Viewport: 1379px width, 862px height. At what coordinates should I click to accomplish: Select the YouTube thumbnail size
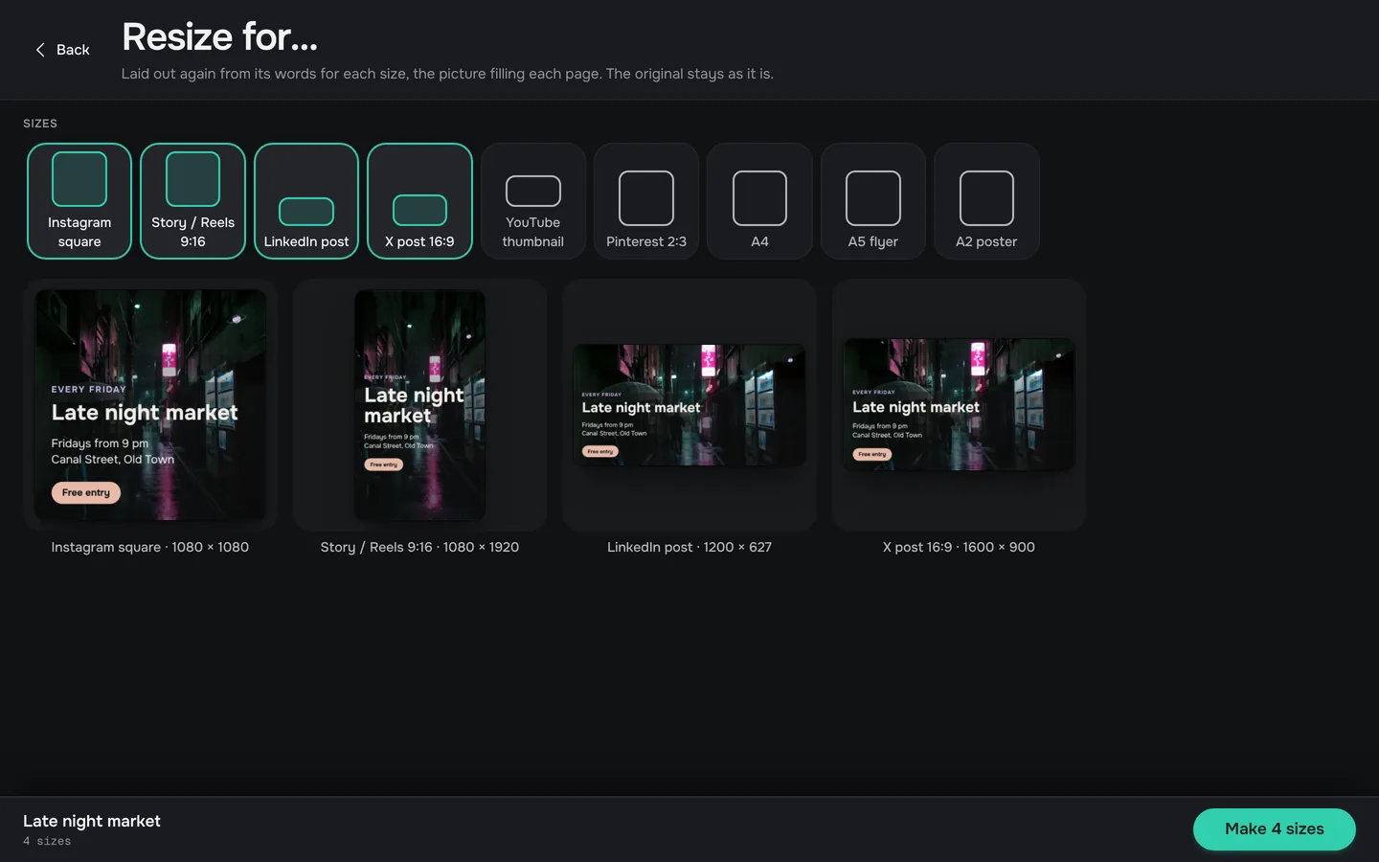click(533, 201)
